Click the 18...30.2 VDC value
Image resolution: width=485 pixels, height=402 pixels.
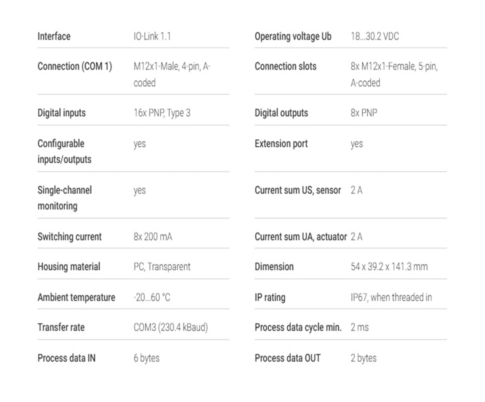click(x=375, y=36)
